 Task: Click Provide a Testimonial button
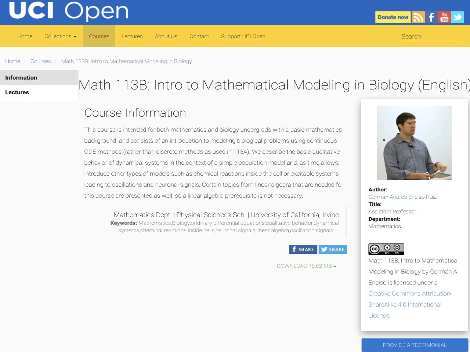(415, 345)
